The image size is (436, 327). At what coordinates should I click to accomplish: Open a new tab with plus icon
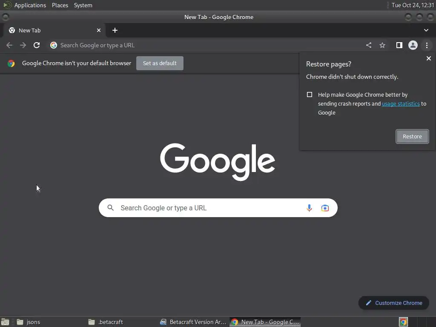pyautogui.click(x=115, y=30)
